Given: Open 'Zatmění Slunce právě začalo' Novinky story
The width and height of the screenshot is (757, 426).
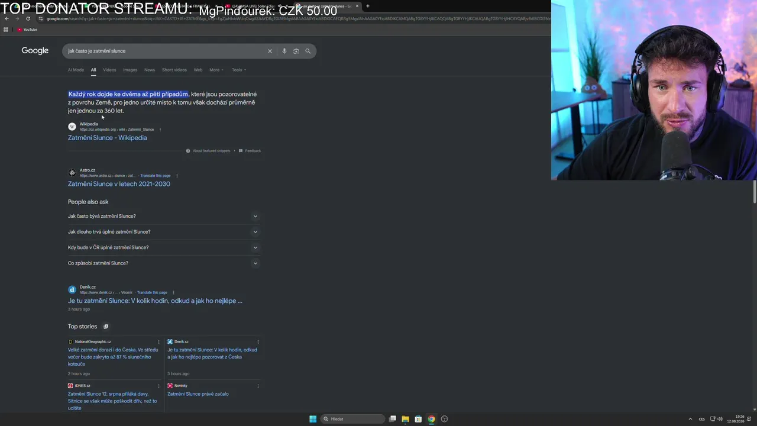Looking at the screenshot, I should pyautogui.click(x=198, y=394).
